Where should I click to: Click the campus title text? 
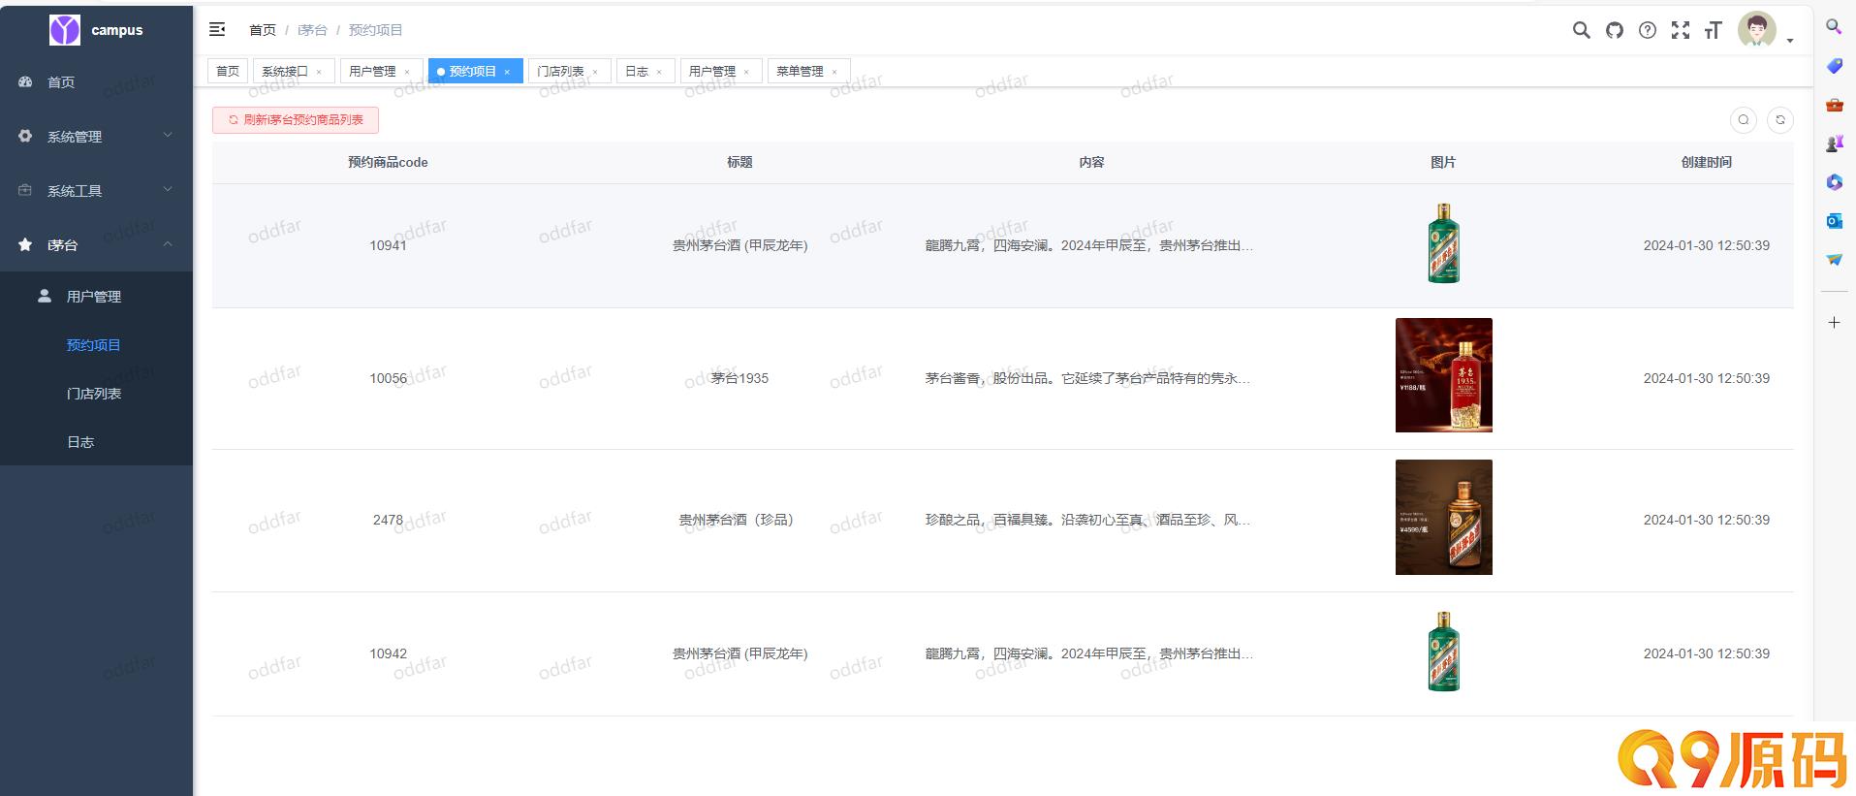pyautogui.click(x=117, y=30)
